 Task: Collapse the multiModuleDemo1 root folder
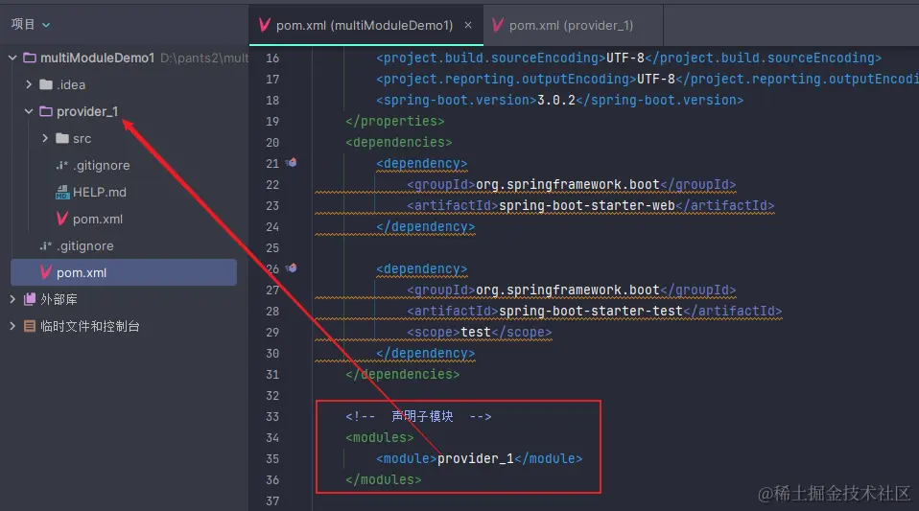[12, 58]
